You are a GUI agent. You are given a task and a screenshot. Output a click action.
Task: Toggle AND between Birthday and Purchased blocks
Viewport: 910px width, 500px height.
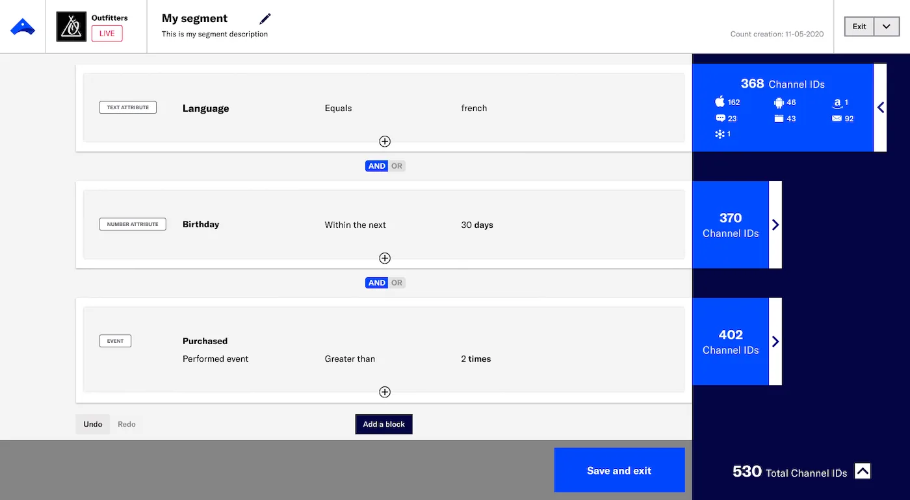pos(376,282)
